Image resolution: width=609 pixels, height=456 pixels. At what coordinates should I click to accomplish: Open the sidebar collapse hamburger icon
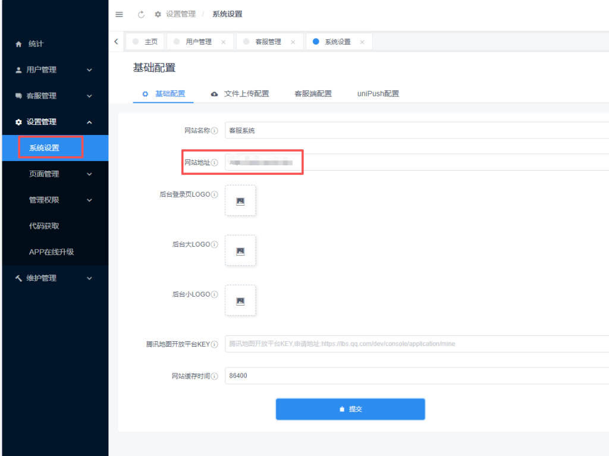[119, 14]
